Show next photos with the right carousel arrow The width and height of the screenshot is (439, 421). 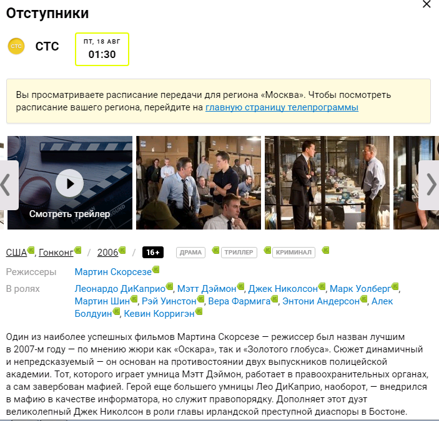click(430, 185)
